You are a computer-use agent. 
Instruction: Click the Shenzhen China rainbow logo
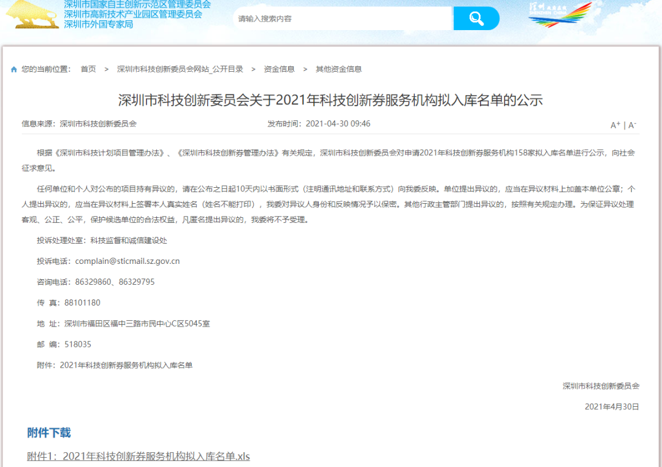point(560,15)
